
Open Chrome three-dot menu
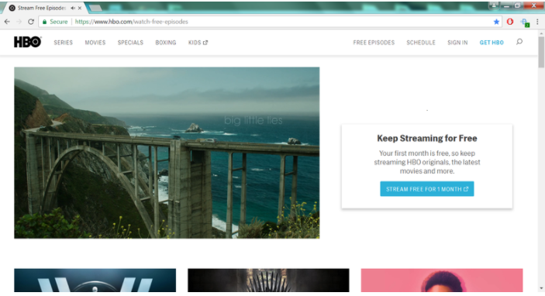pyautogui.click(x=537, y=22)
